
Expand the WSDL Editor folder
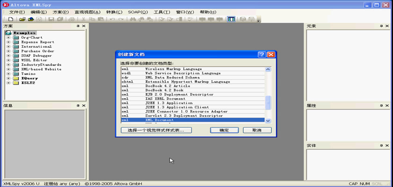(8, 60)
